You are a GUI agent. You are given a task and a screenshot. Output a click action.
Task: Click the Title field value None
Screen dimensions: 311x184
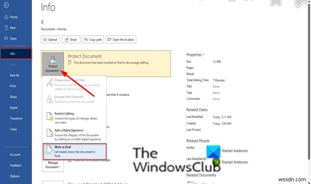216,86
